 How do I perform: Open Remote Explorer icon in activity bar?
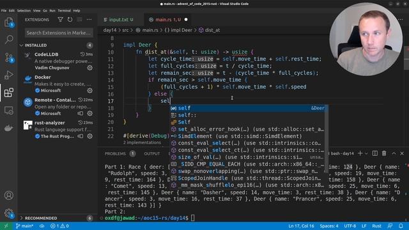[8, 111]
